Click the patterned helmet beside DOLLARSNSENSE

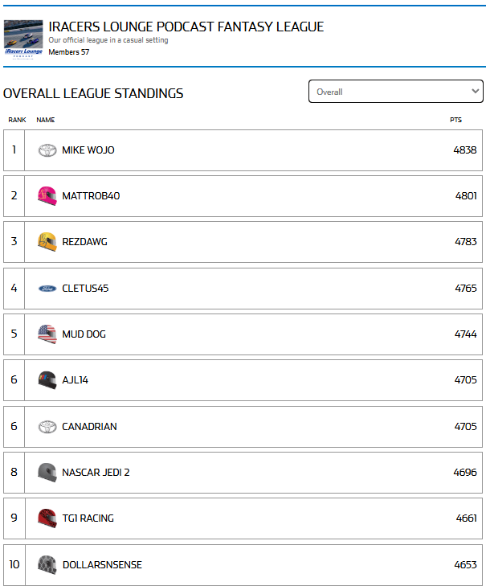click(47, 564)
